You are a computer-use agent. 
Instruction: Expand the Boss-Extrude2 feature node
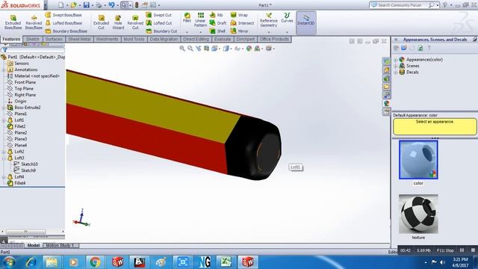(4, 108)
